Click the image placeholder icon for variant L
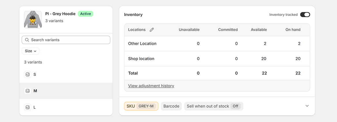 pos(27,107)
